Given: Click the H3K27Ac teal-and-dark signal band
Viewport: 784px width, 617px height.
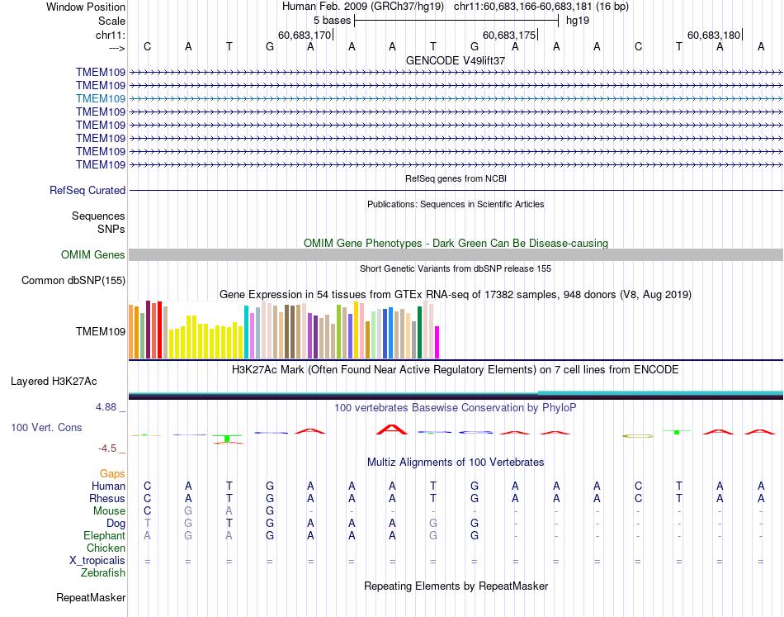Looking at the screenshot, I should tap(456, 396).
